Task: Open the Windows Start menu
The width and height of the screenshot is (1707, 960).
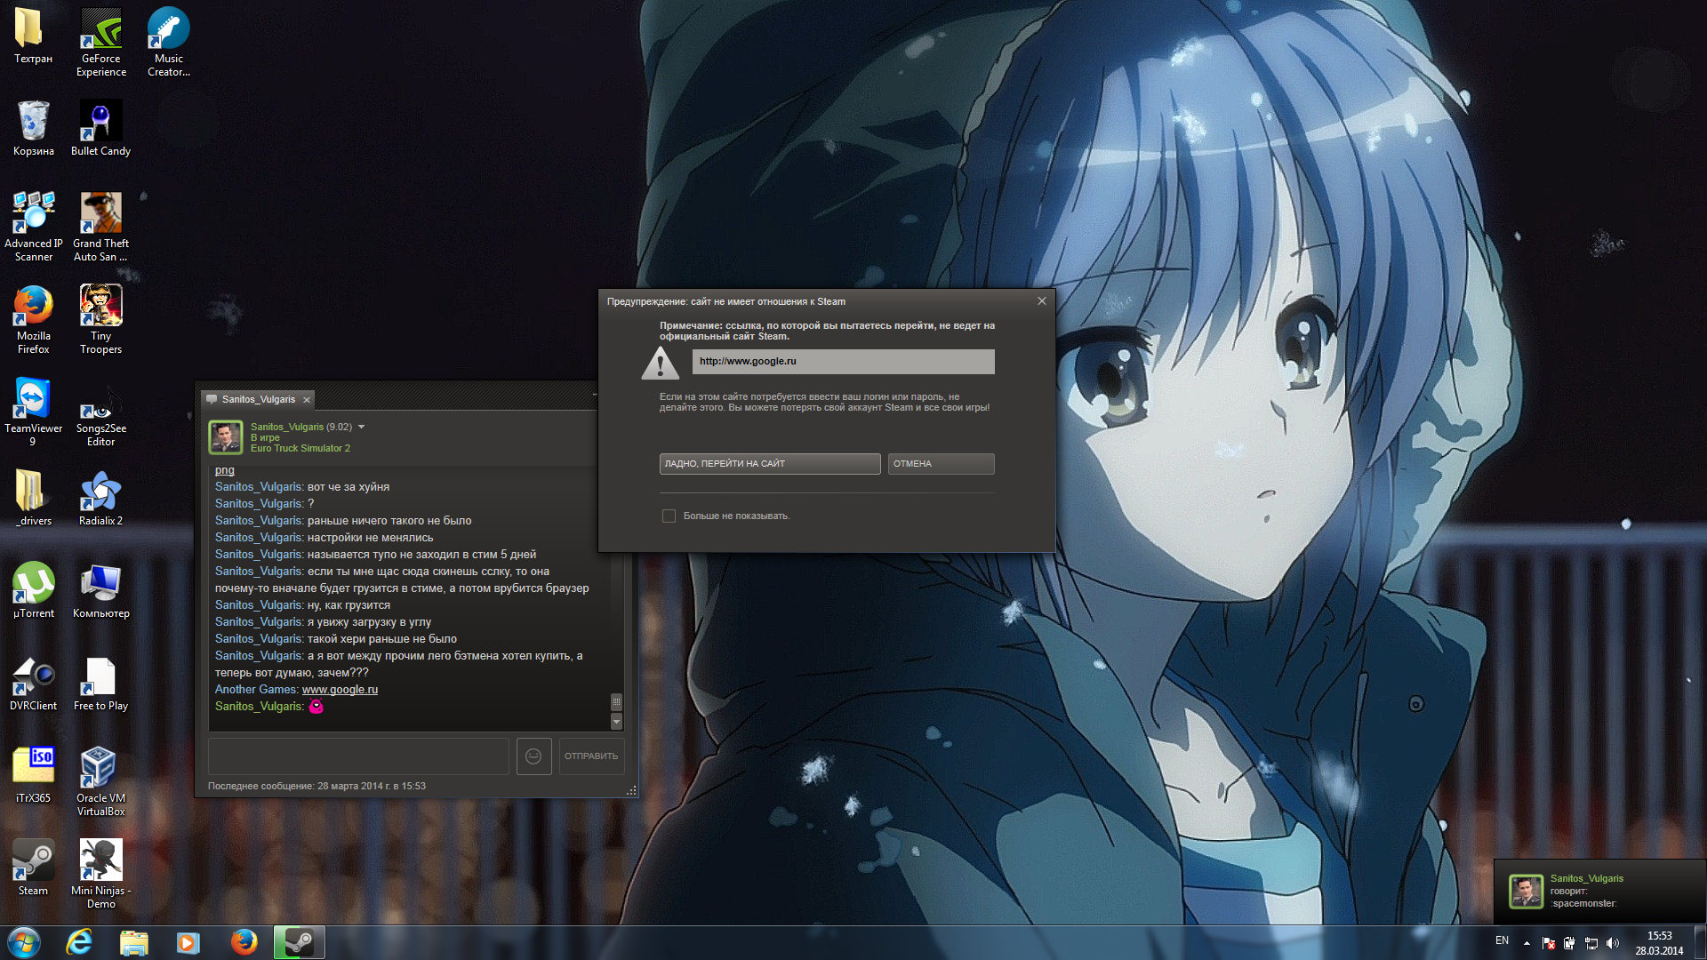Action: point(24,942)
